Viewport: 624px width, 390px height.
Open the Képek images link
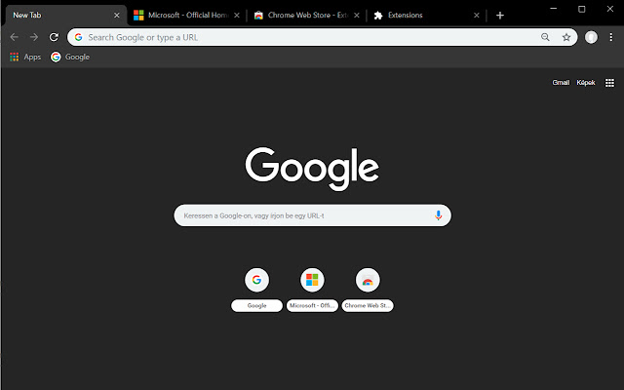[586, 82]
